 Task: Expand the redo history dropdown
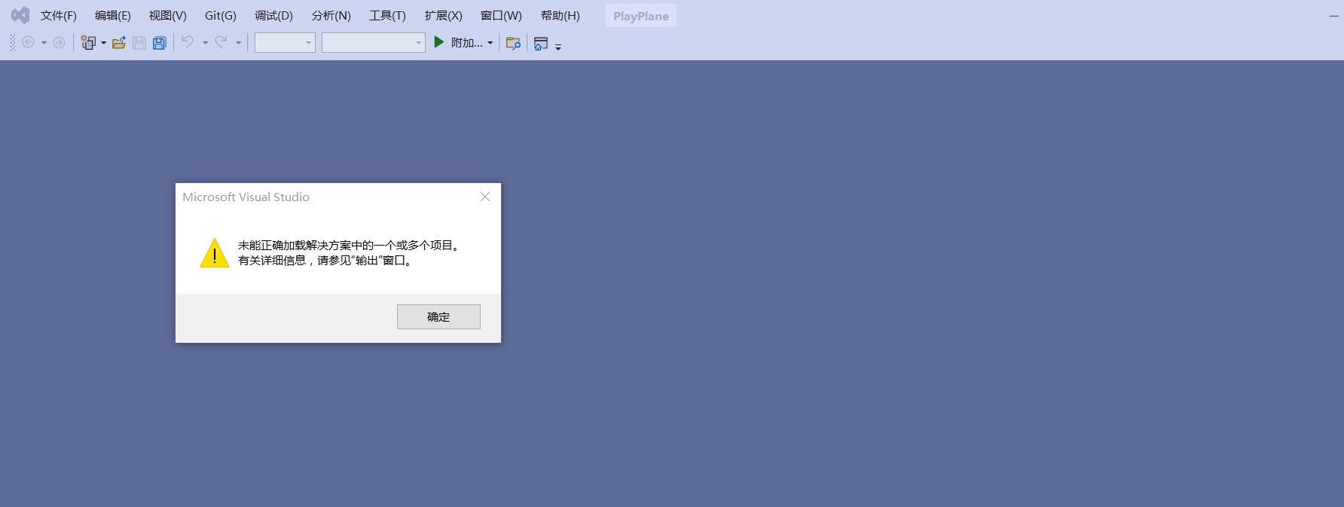pyautogui.click(x=238, y=43)
